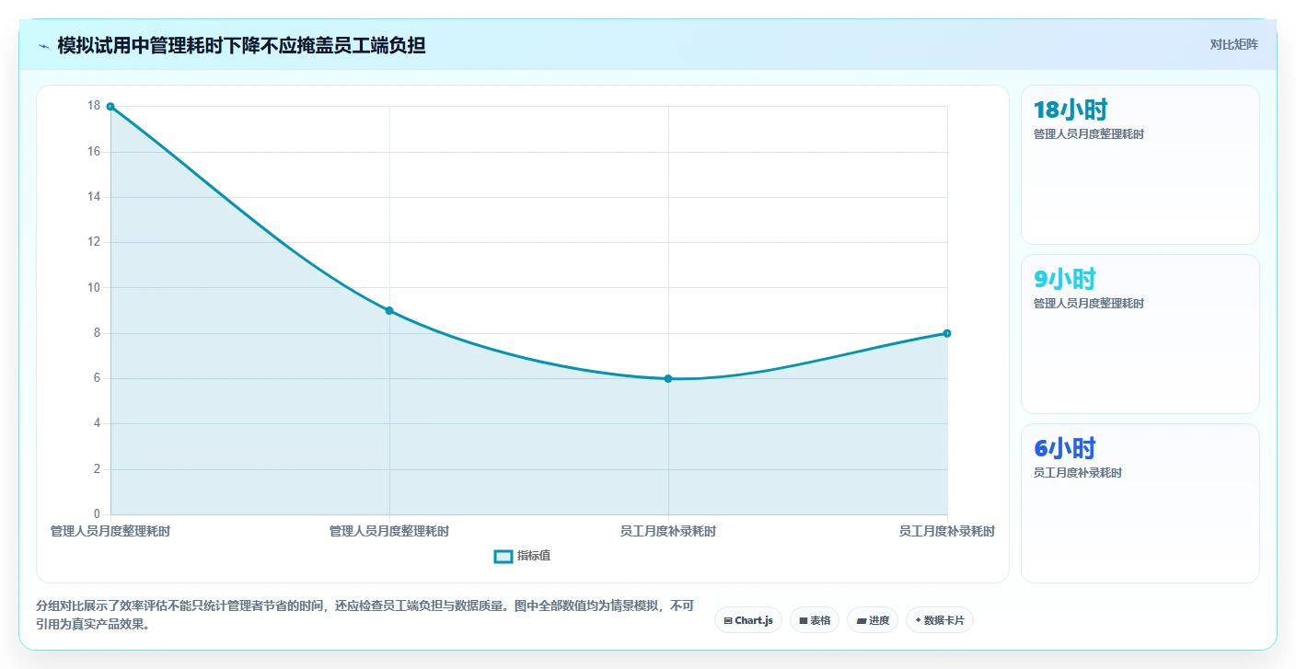
Task: Click the 管理人员月度整理耗时 caption in the 9小时 card
Action: 1089,304
